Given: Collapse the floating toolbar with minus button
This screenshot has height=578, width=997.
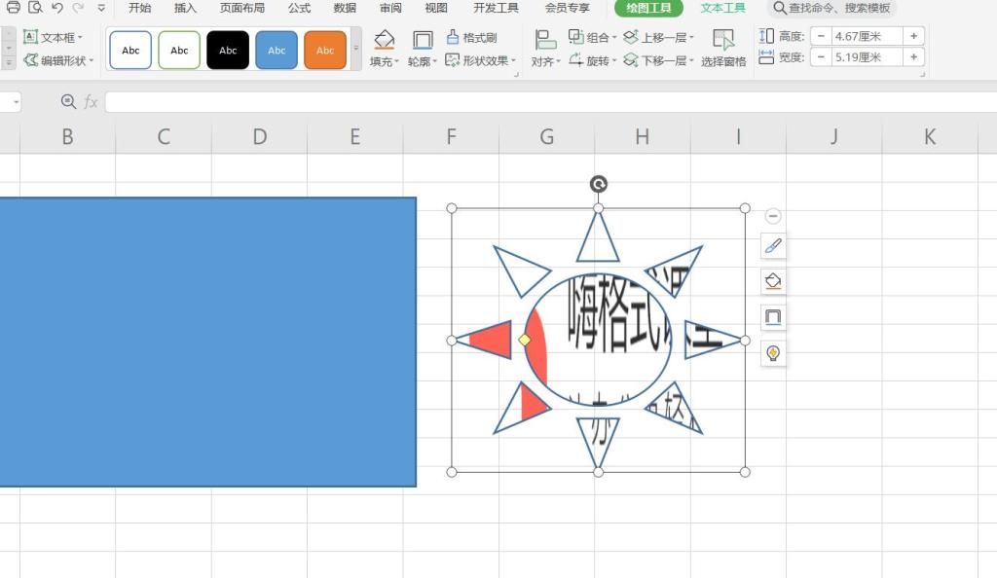Looking at the screenshot, I should coord(773,216).
